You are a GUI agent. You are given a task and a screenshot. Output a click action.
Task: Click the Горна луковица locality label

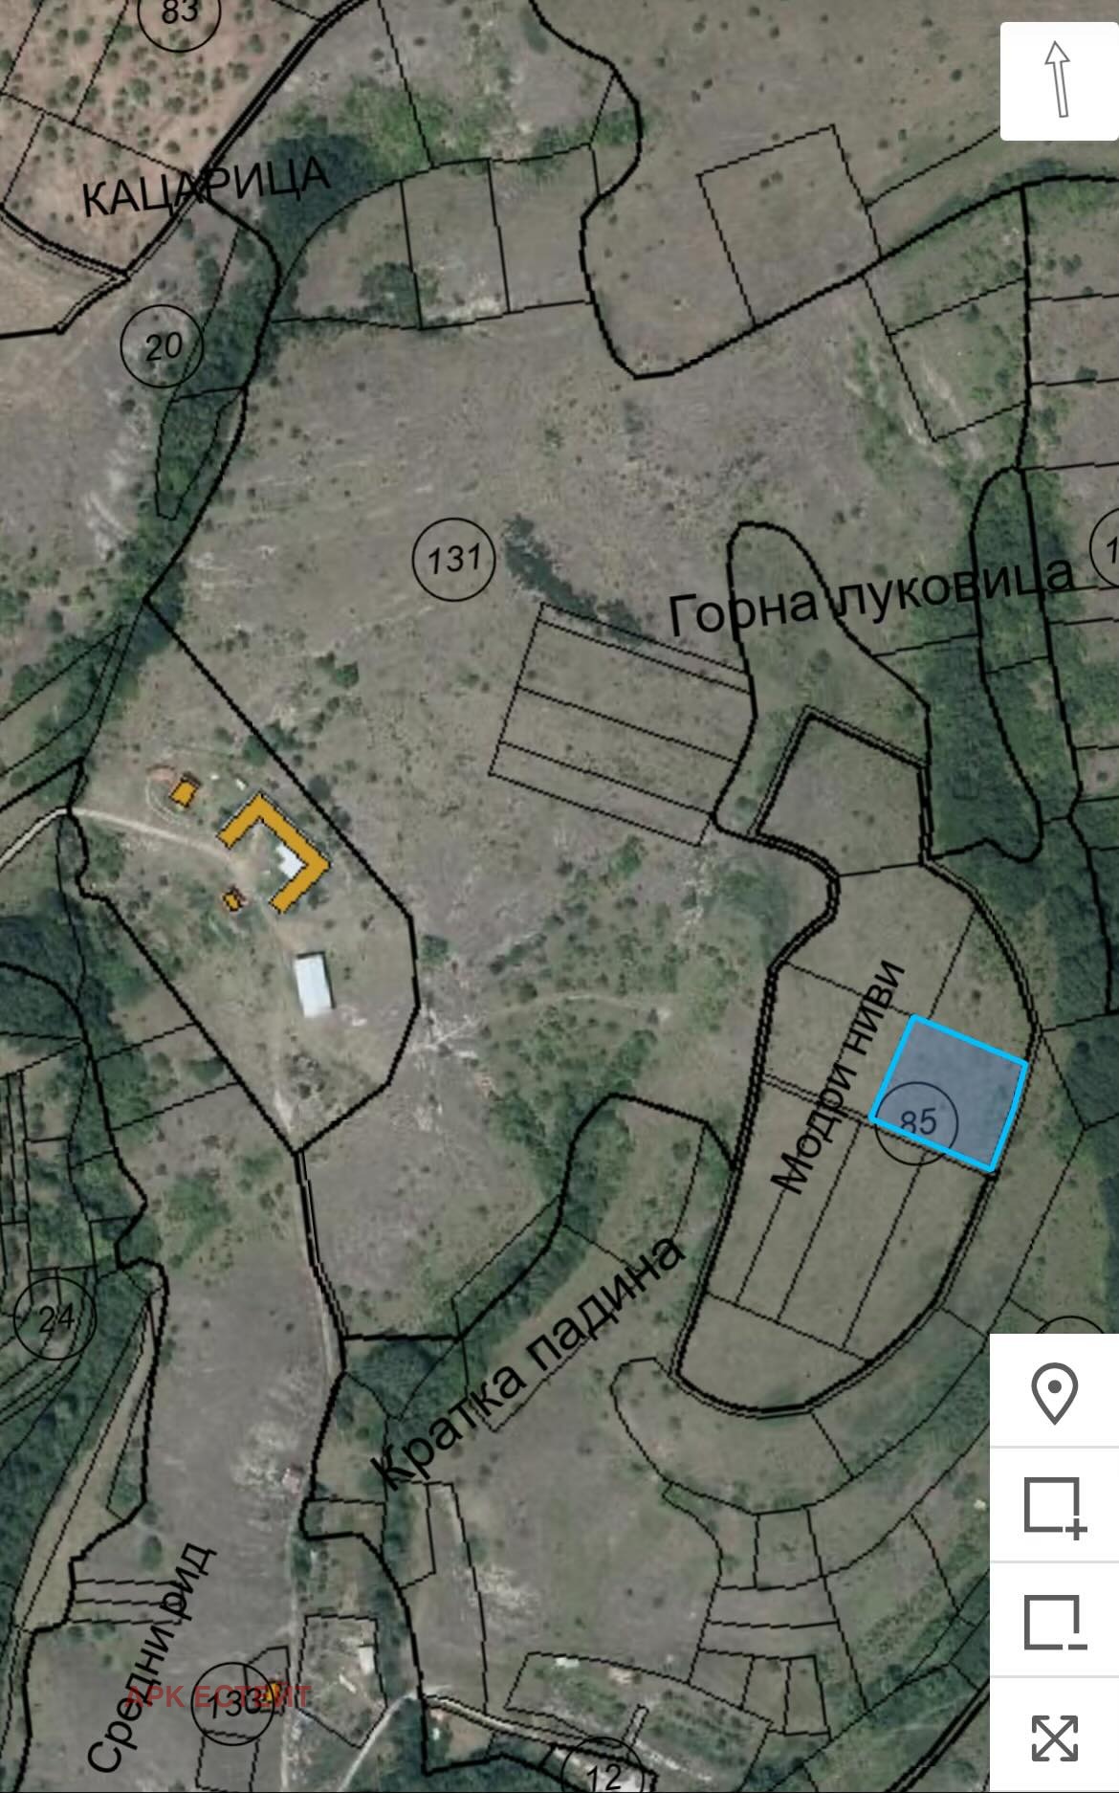point(871,597)
